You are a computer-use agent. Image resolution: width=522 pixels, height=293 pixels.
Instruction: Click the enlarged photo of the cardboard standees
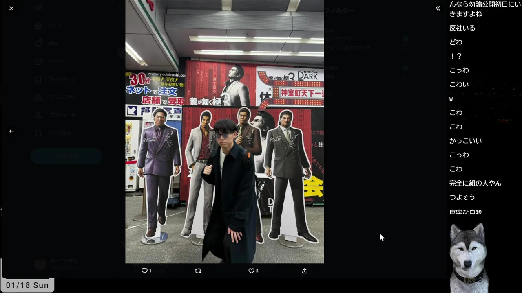tap(224, 131)
